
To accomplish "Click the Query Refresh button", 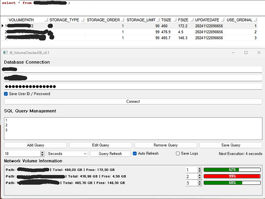I will (x=110, y=154).
